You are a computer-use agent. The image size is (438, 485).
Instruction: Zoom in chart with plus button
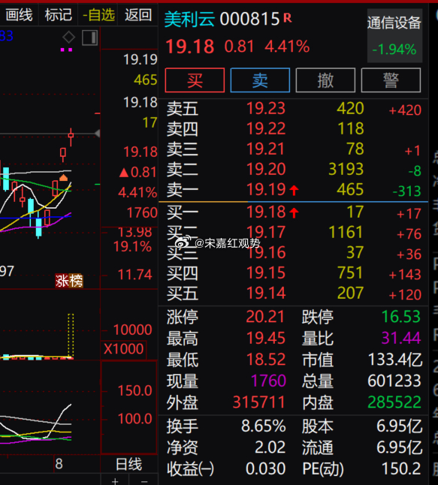(x=115, y=481)
